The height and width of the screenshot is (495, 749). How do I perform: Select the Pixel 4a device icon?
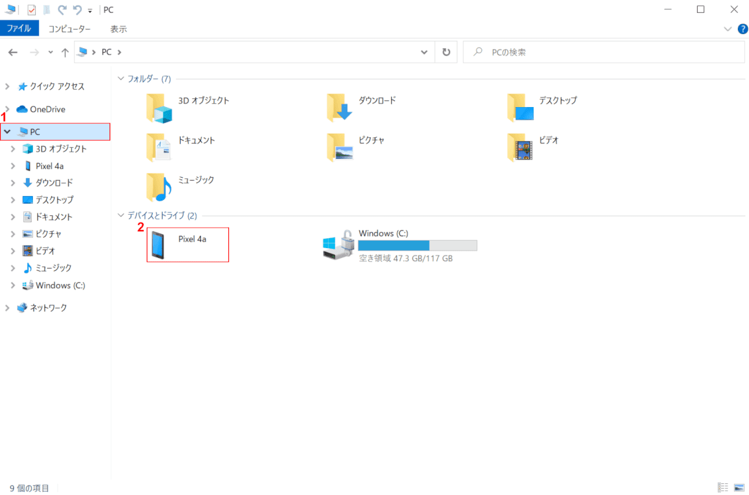[x=158, y=245]
